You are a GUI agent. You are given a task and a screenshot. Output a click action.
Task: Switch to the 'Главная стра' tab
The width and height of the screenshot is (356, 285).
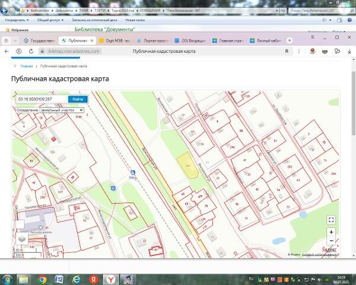(x=228, y=41)
